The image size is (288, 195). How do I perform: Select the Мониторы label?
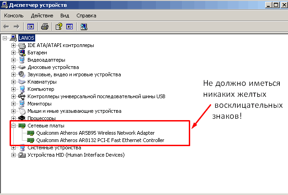pyautogui.click(x=39, y=104)
